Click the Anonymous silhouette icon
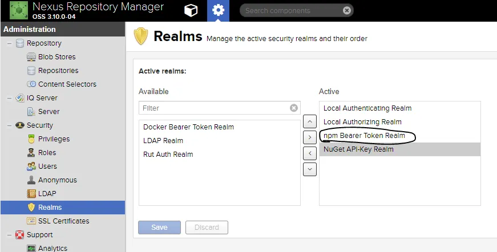Viewport: 497px width, 252px height. point(31,180)
